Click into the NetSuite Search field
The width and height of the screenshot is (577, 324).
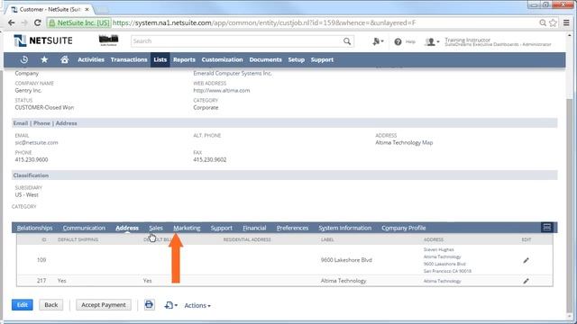click(236, 41)
